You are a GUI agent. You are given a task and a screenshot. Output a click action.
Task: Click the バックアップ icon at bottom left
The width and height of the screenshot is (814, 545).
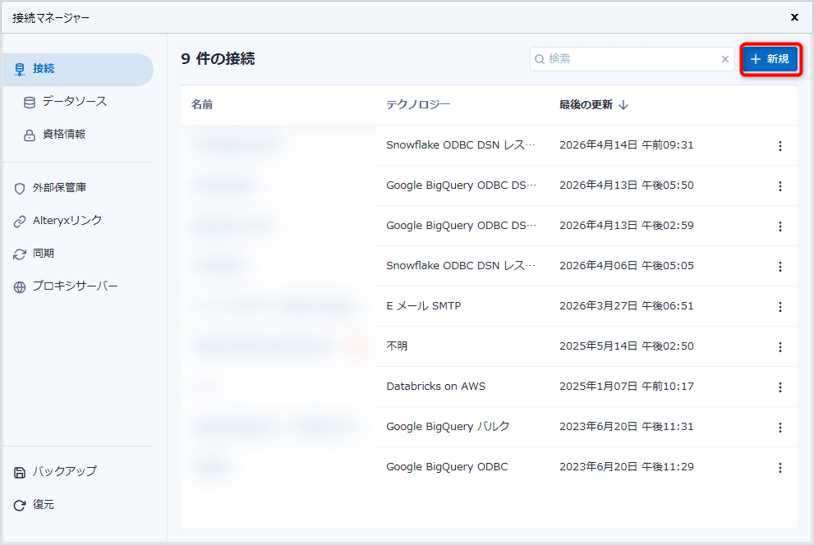[19, 471]
